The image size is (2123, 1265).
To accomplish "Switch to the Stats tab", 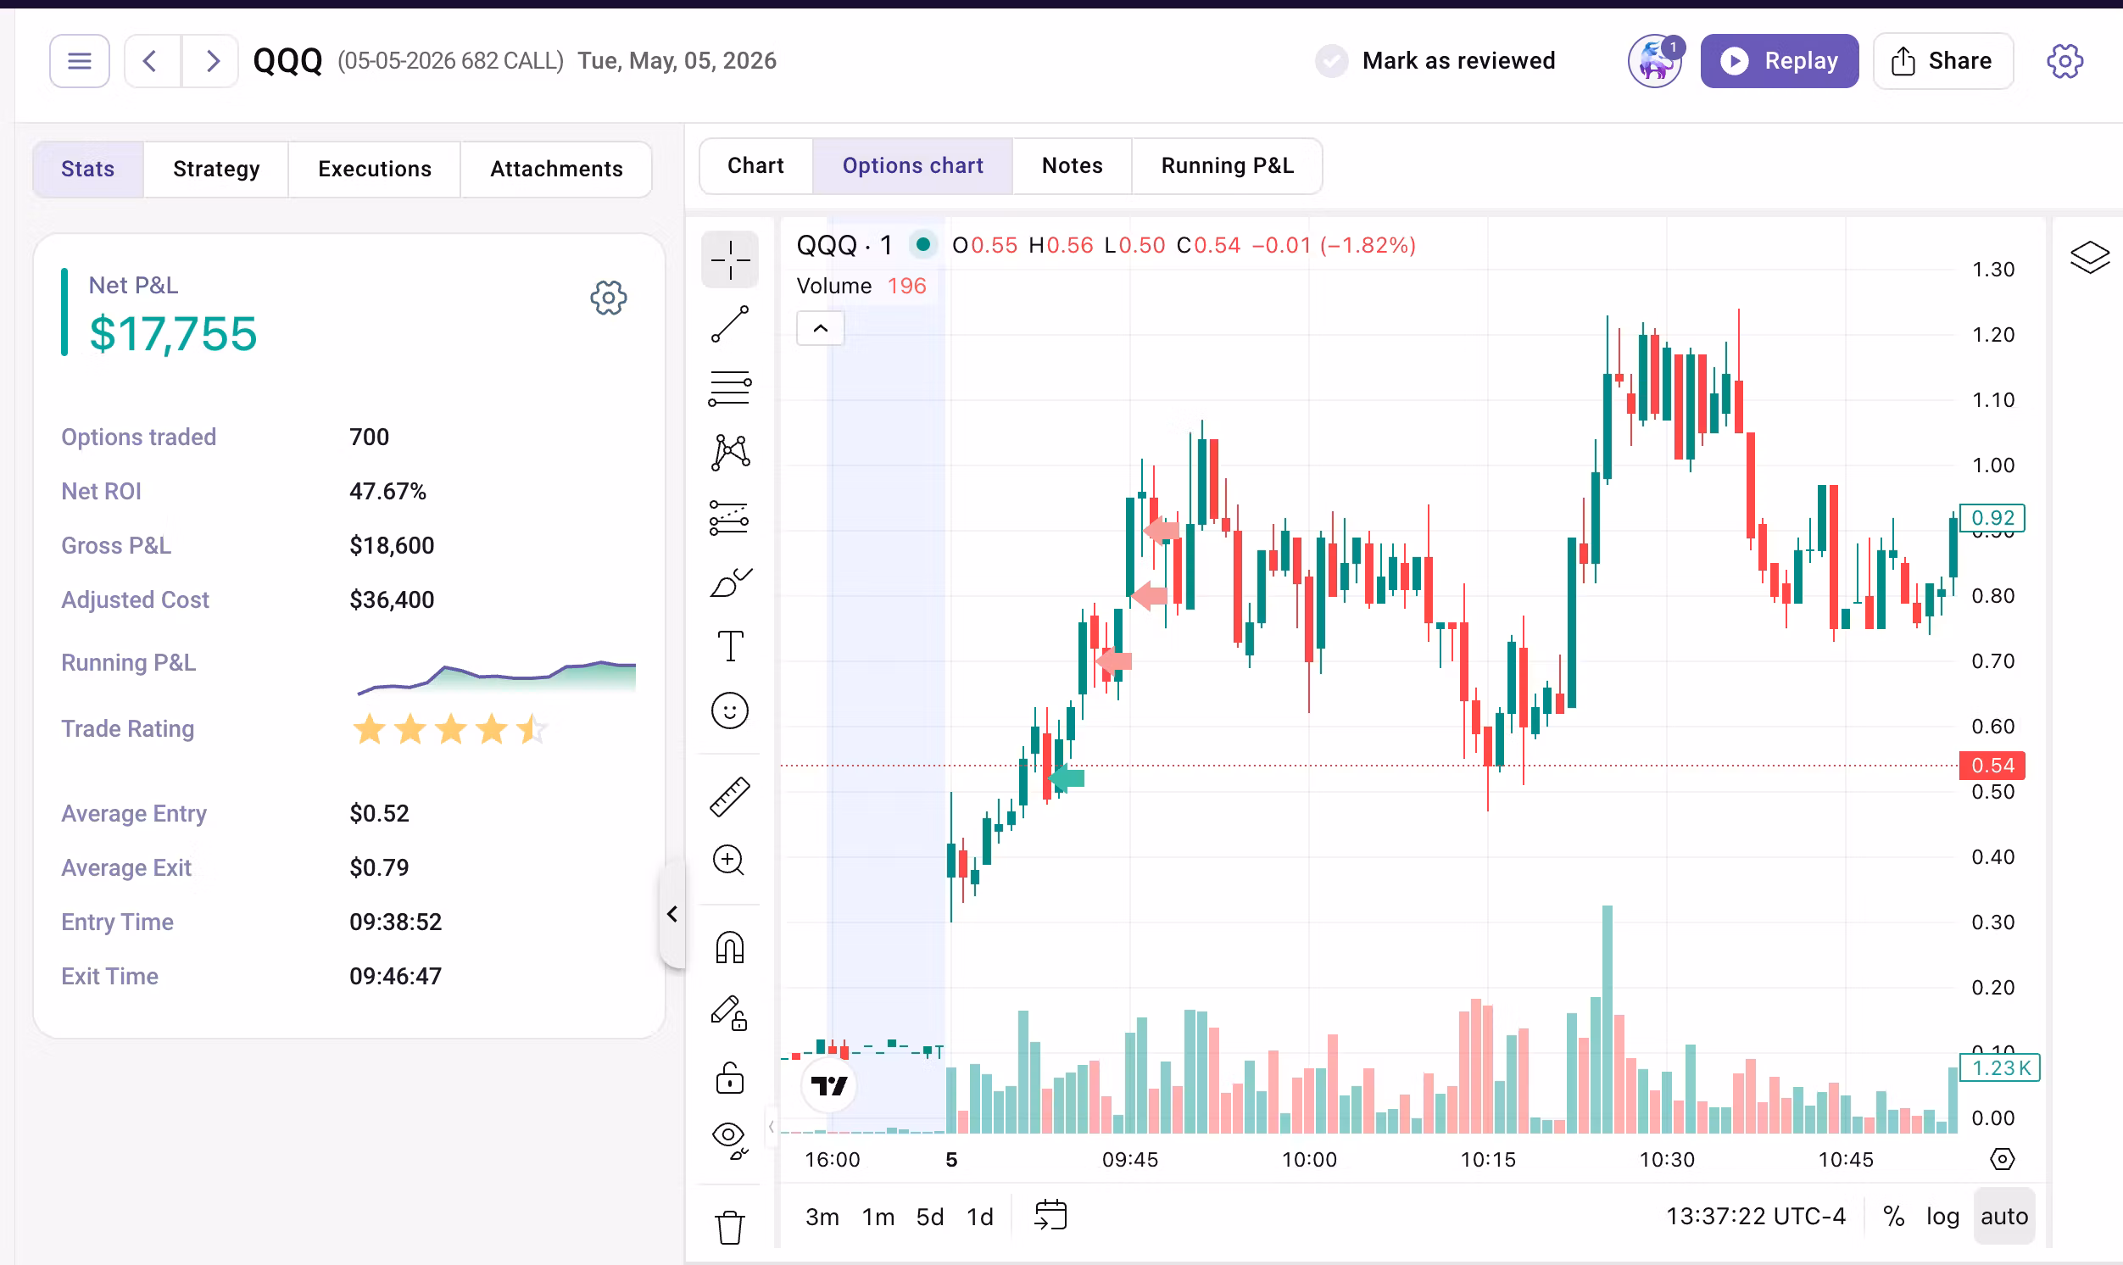I will pyautogui.click(x=88, y=169).
